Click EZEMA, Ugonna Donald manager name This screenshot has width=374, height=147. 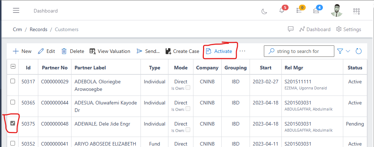tap(306, 88)
